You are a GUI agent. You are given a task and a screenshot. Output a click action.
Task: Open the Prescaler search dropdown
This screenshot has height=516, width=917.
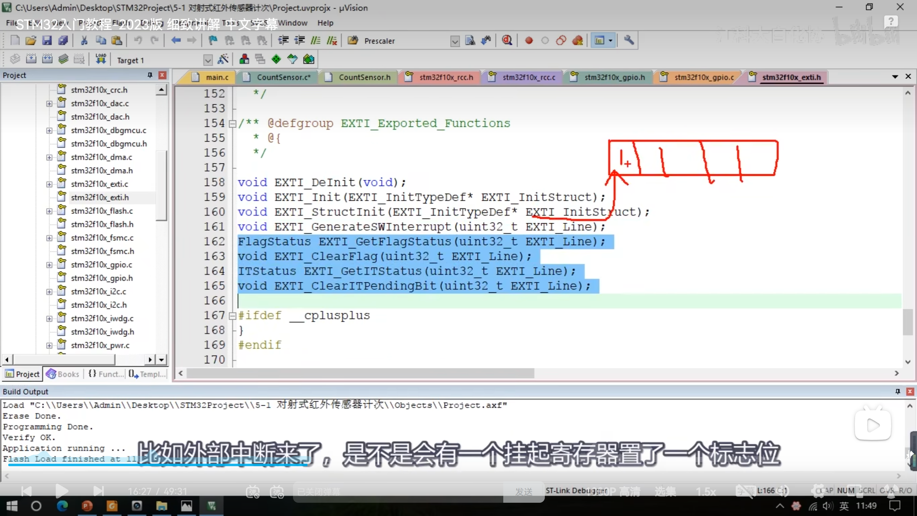coord(455,41)
